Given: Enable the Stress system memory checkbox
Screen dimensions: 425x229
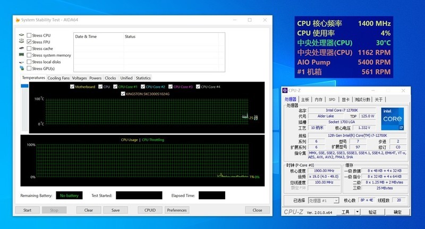Looking at the screenshot, I should [29, 55].
